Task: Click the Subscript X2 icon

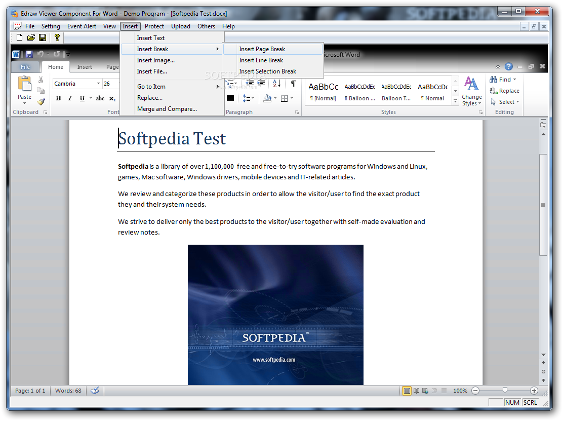Action: coord(112,98)
